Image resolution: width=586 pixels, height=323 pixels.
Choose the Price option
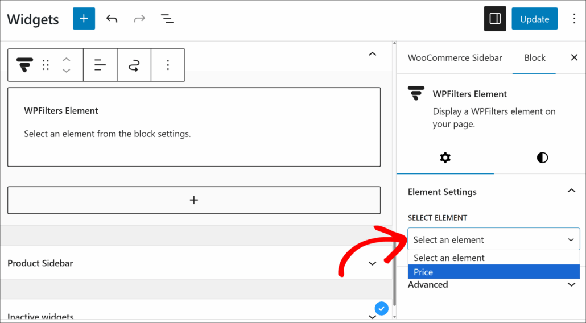pos(493,272)
